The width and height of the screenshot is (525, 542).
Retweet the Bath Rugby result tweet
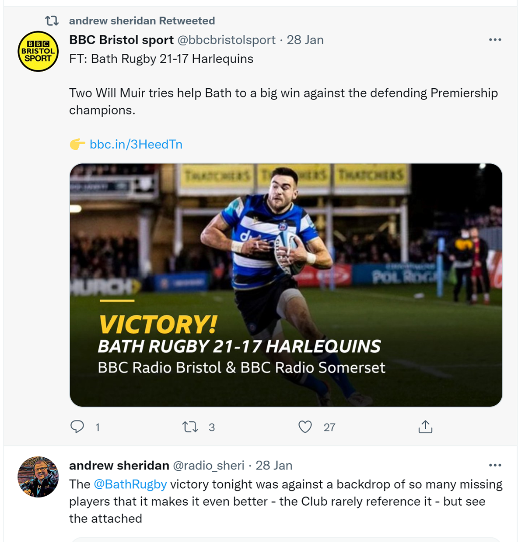pyautogui.click(x=190, y=427)
